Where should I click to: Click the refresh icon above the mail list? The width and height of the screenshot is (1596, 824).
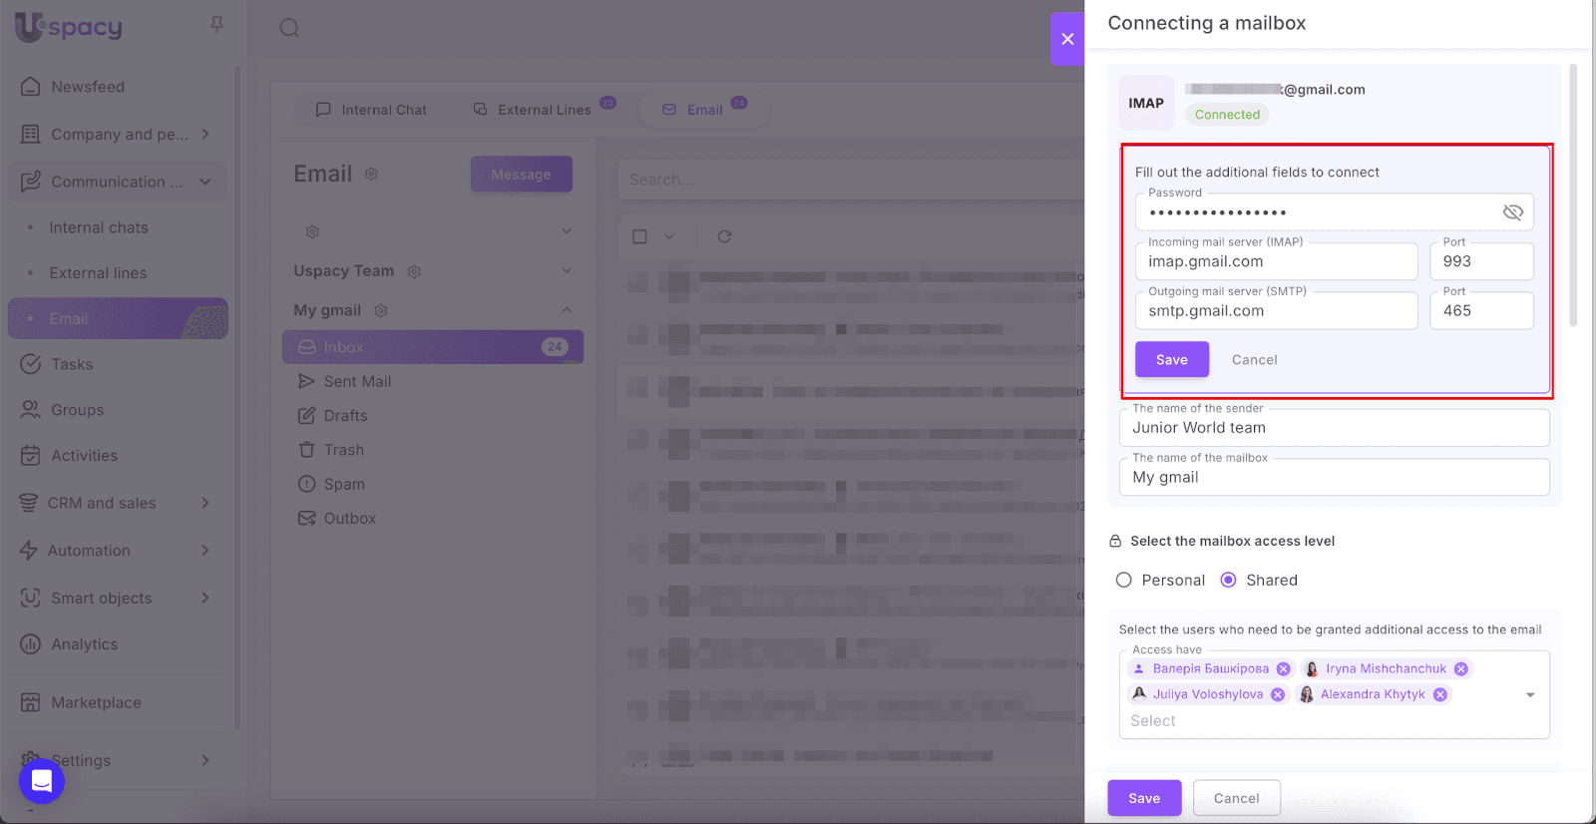click(724, 236)
